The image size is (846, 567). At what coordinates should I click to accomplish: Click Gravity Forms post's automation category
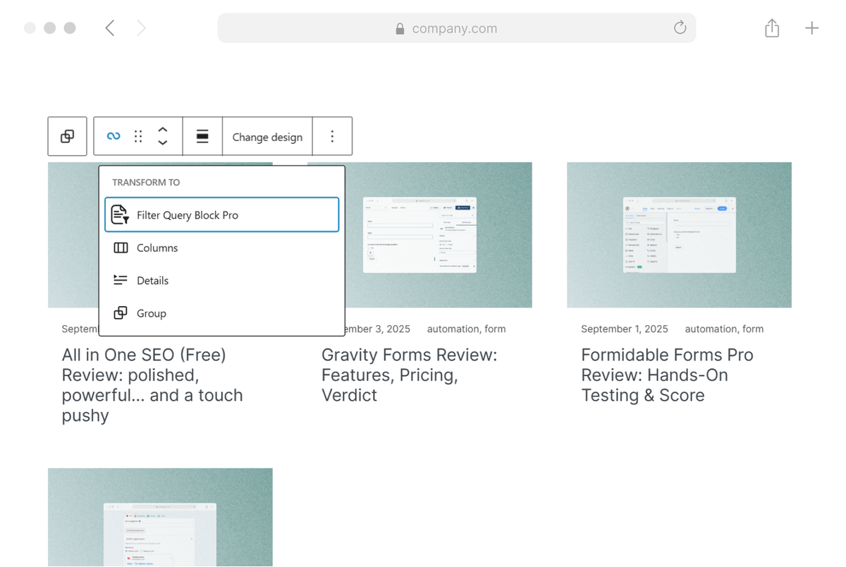tap(453, 329)
